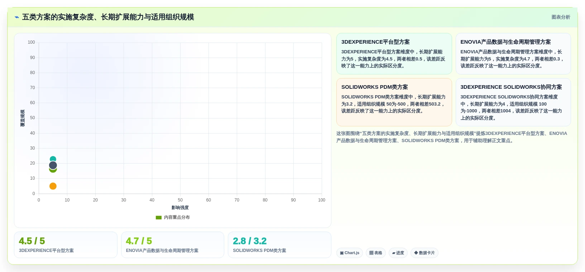This screenshot has height=272, width=585.
Task: Click the green legend color box
Action: 159,217
